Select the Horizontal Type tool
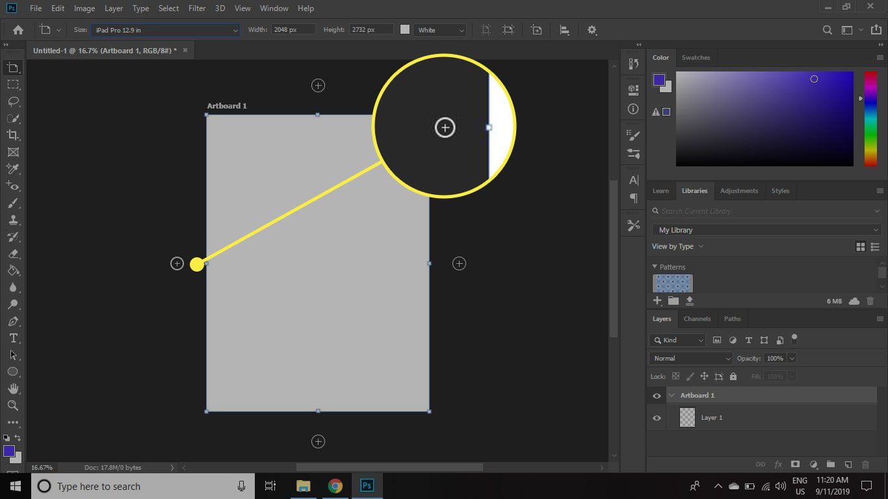The width and height of the screenshot is (888, 499). (12, 338)
